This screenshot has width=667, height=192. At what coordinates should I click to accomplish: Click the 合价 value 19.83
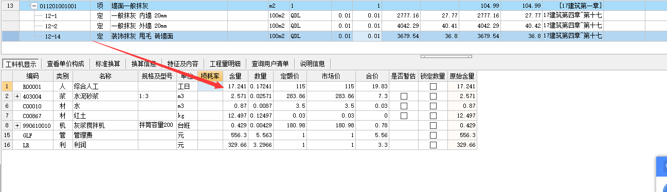(373, 87)
